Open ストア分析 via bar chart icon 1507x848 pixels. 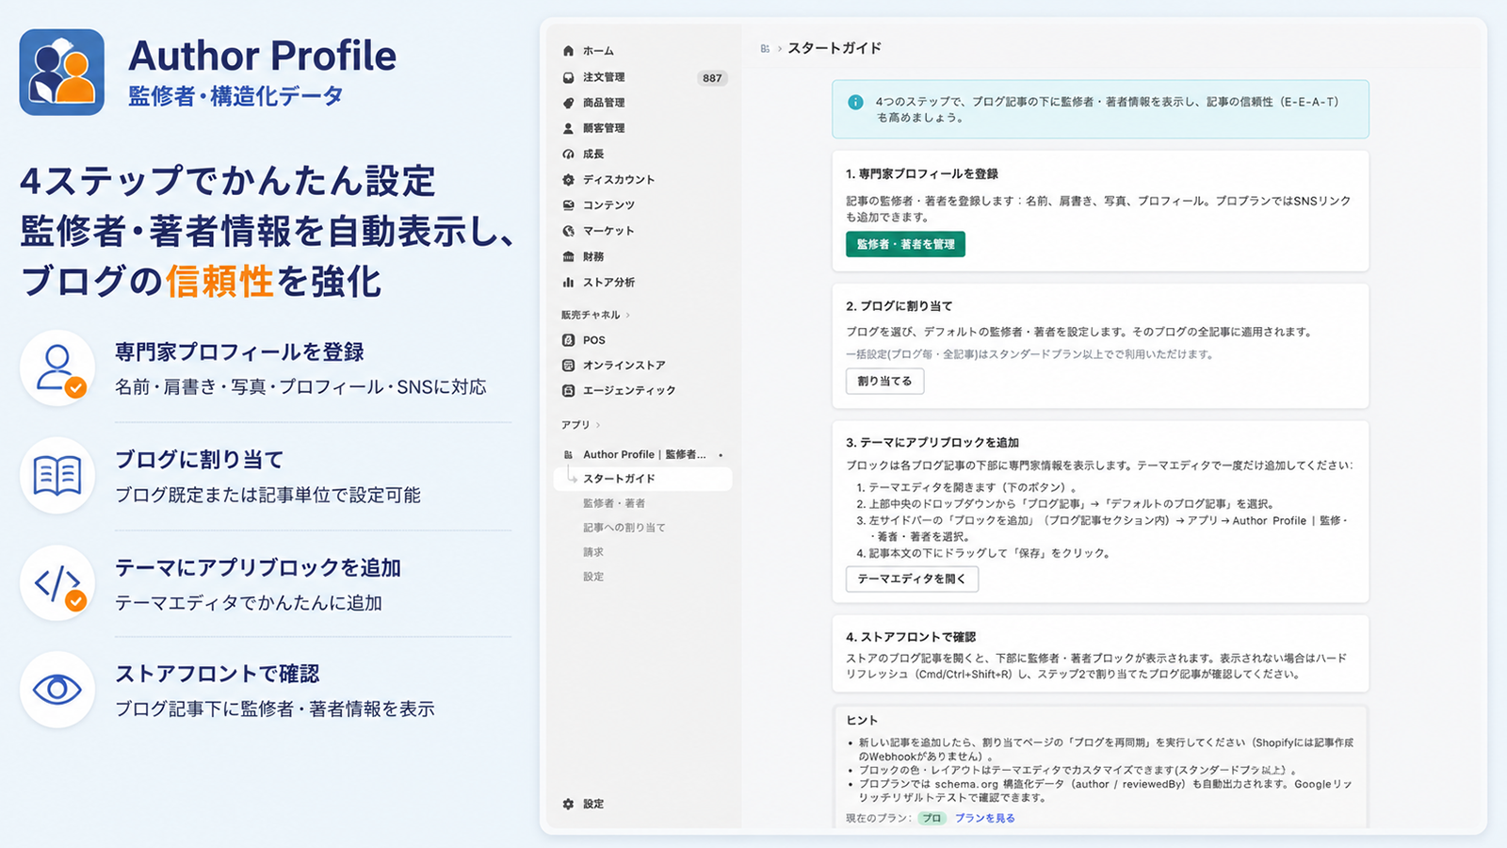coord(568,282)
